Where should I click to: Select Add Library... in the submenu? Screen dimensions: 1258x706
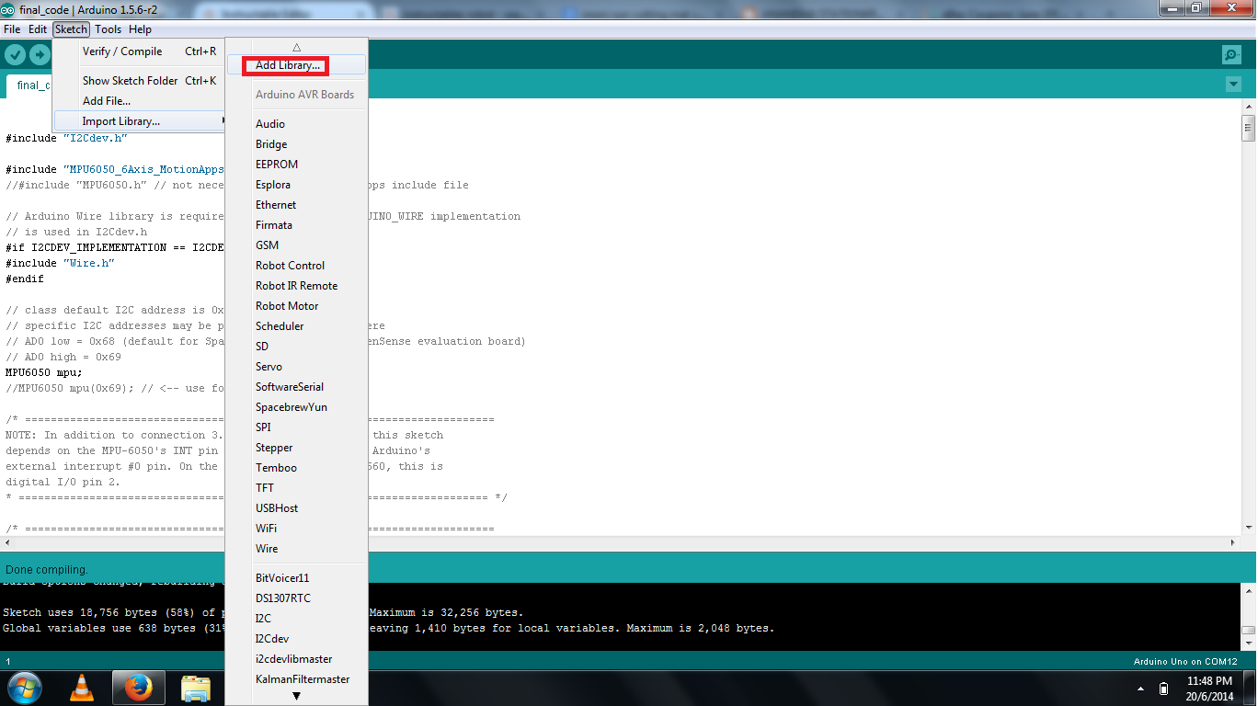[x=296, y=65]
